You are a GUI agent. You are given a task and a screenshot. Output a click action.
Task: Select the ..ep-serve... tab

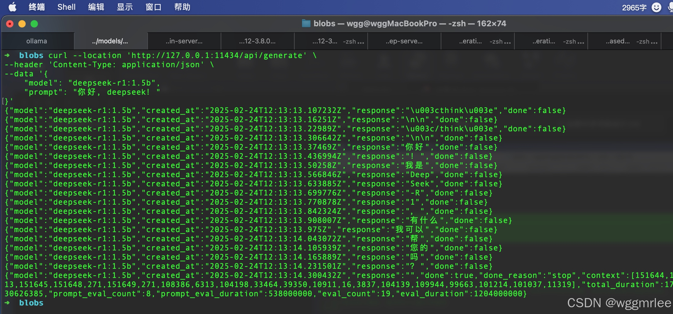(x=404, y=41)
